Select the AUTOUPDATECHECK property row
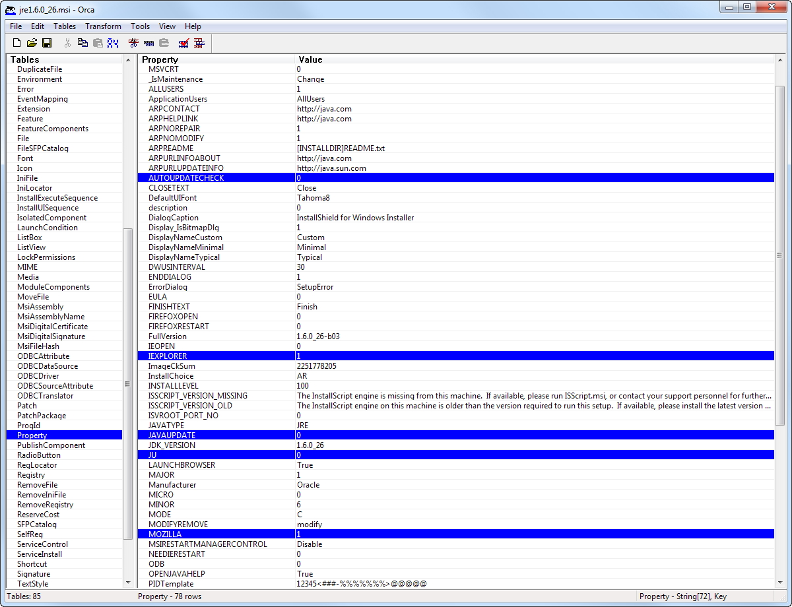The height and width of the screenshot is (607, 792). click(456, 178)
